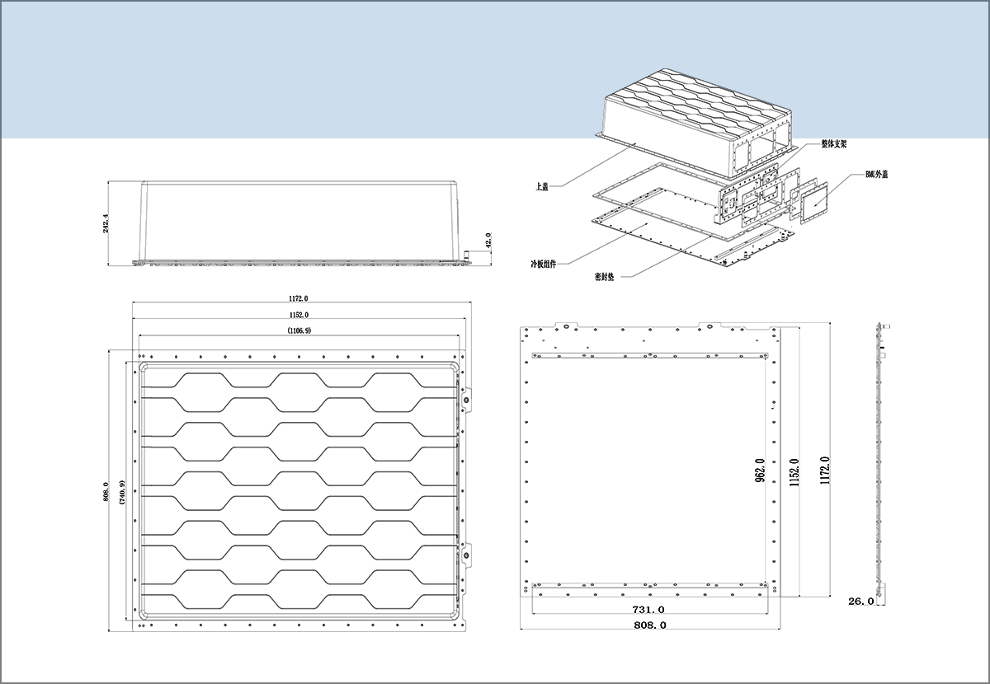
Task: Click the 962.0 vertical dimension
Action: point(760,470)
